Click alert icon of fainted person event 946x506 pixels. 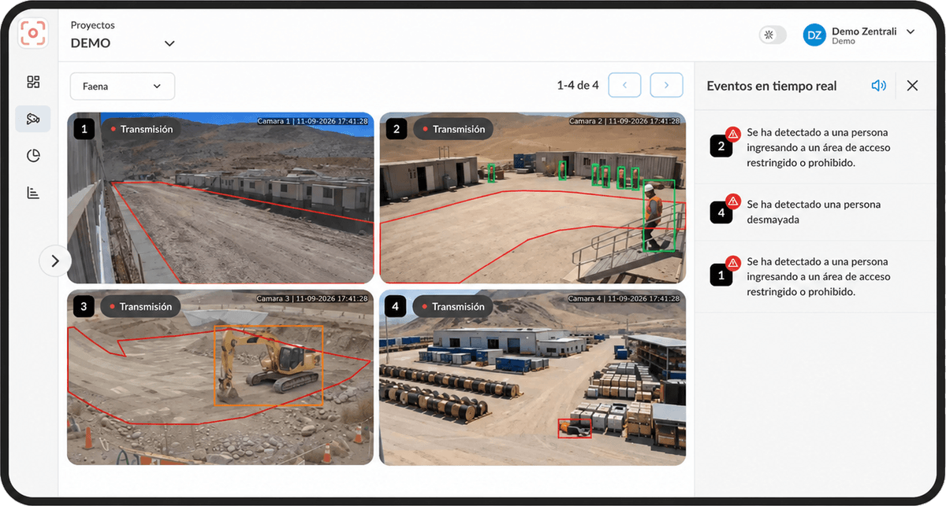[733, 201]
